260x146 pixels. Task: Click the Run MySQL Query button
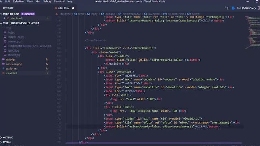(x=246, y=8)
